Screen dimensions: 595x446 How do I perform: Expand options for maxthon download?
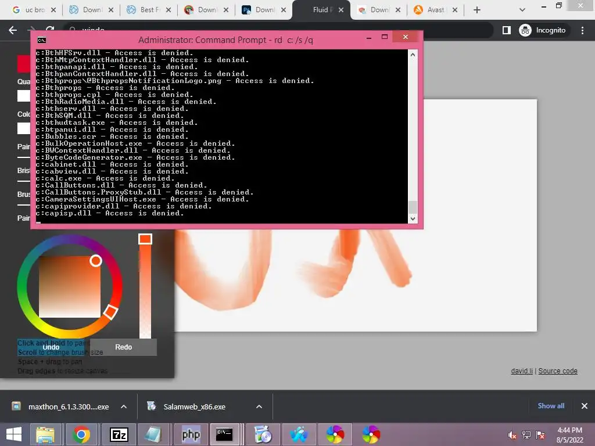coord(124,407)
